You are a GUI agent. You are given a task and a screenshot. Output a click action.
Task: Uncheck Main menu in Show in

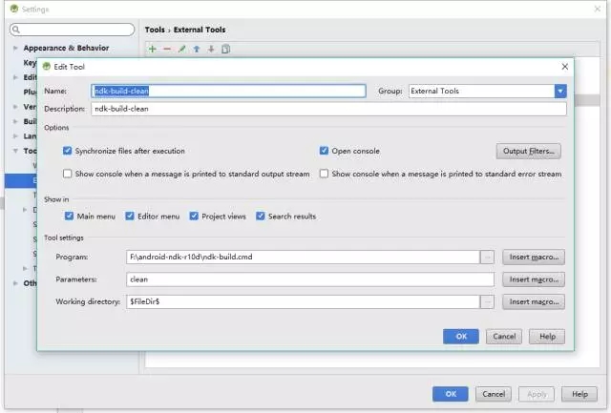click(x=69, y=216)
